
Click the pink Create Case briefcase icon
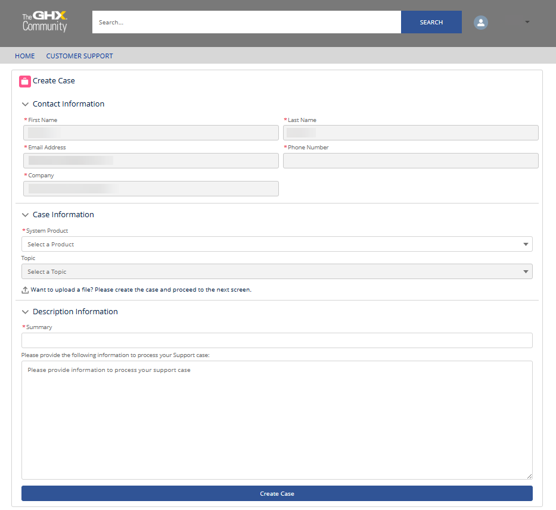point(25,81)
